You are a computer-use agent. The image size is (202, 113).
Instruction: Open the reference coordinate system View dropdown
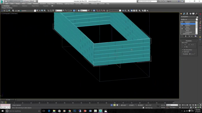(x=84, y=11)
